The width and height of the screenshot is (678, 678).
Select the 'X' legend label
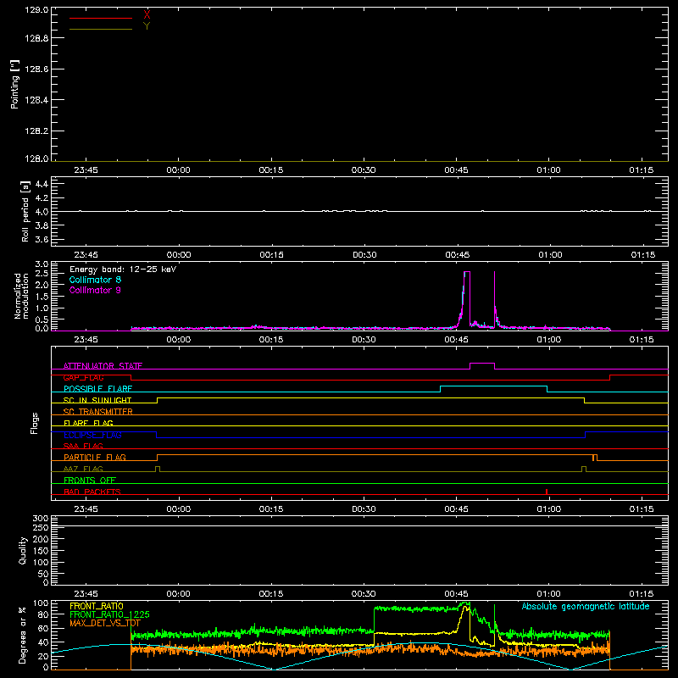147,15
